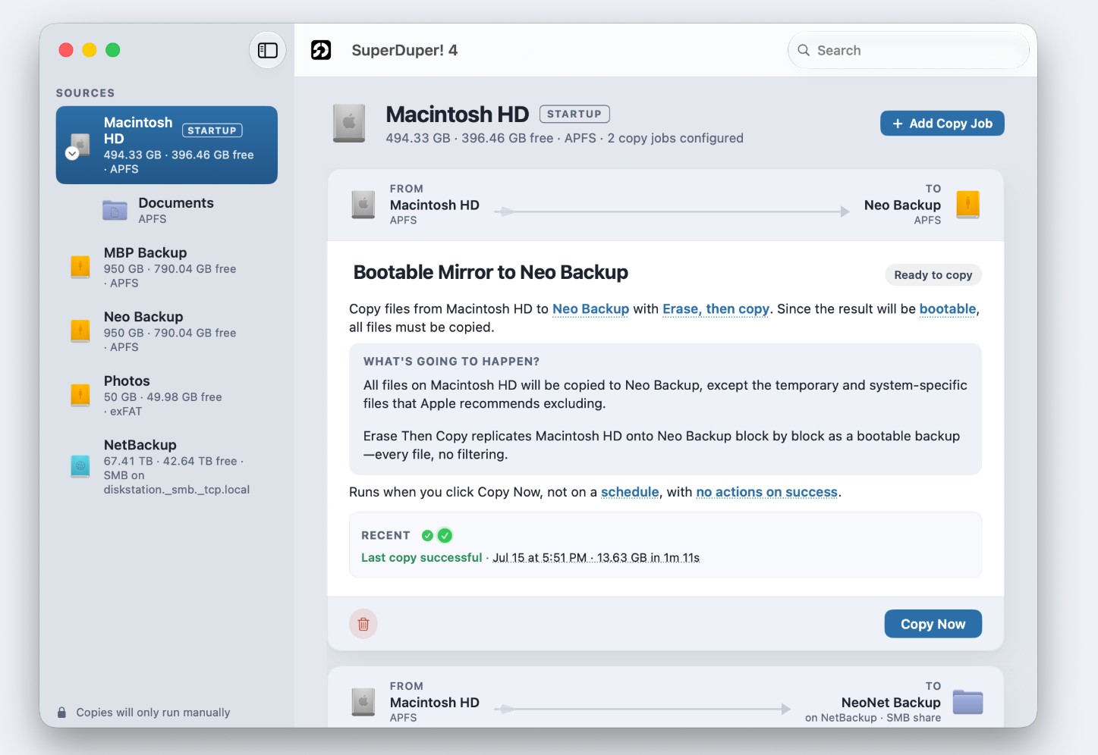Collapse Macintosh HD source chevron
The height and width of the screenshot is (755, 1098).
point(72,153)
